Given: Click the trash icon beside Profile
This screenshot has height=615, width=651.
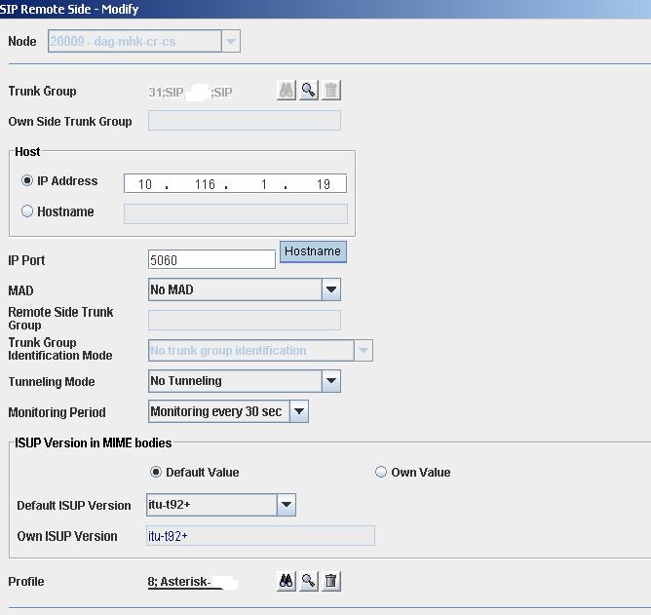Looking at the screenshot, I should pos(331,581).
